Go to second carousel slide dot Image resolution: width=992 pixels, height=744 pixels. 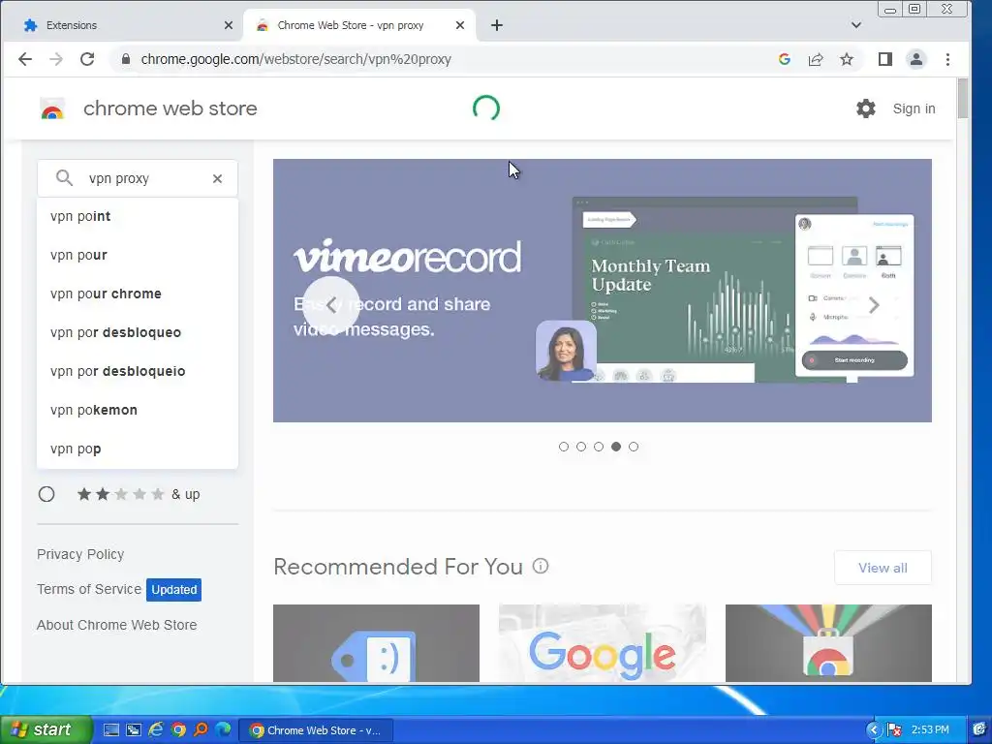(581, 447)
